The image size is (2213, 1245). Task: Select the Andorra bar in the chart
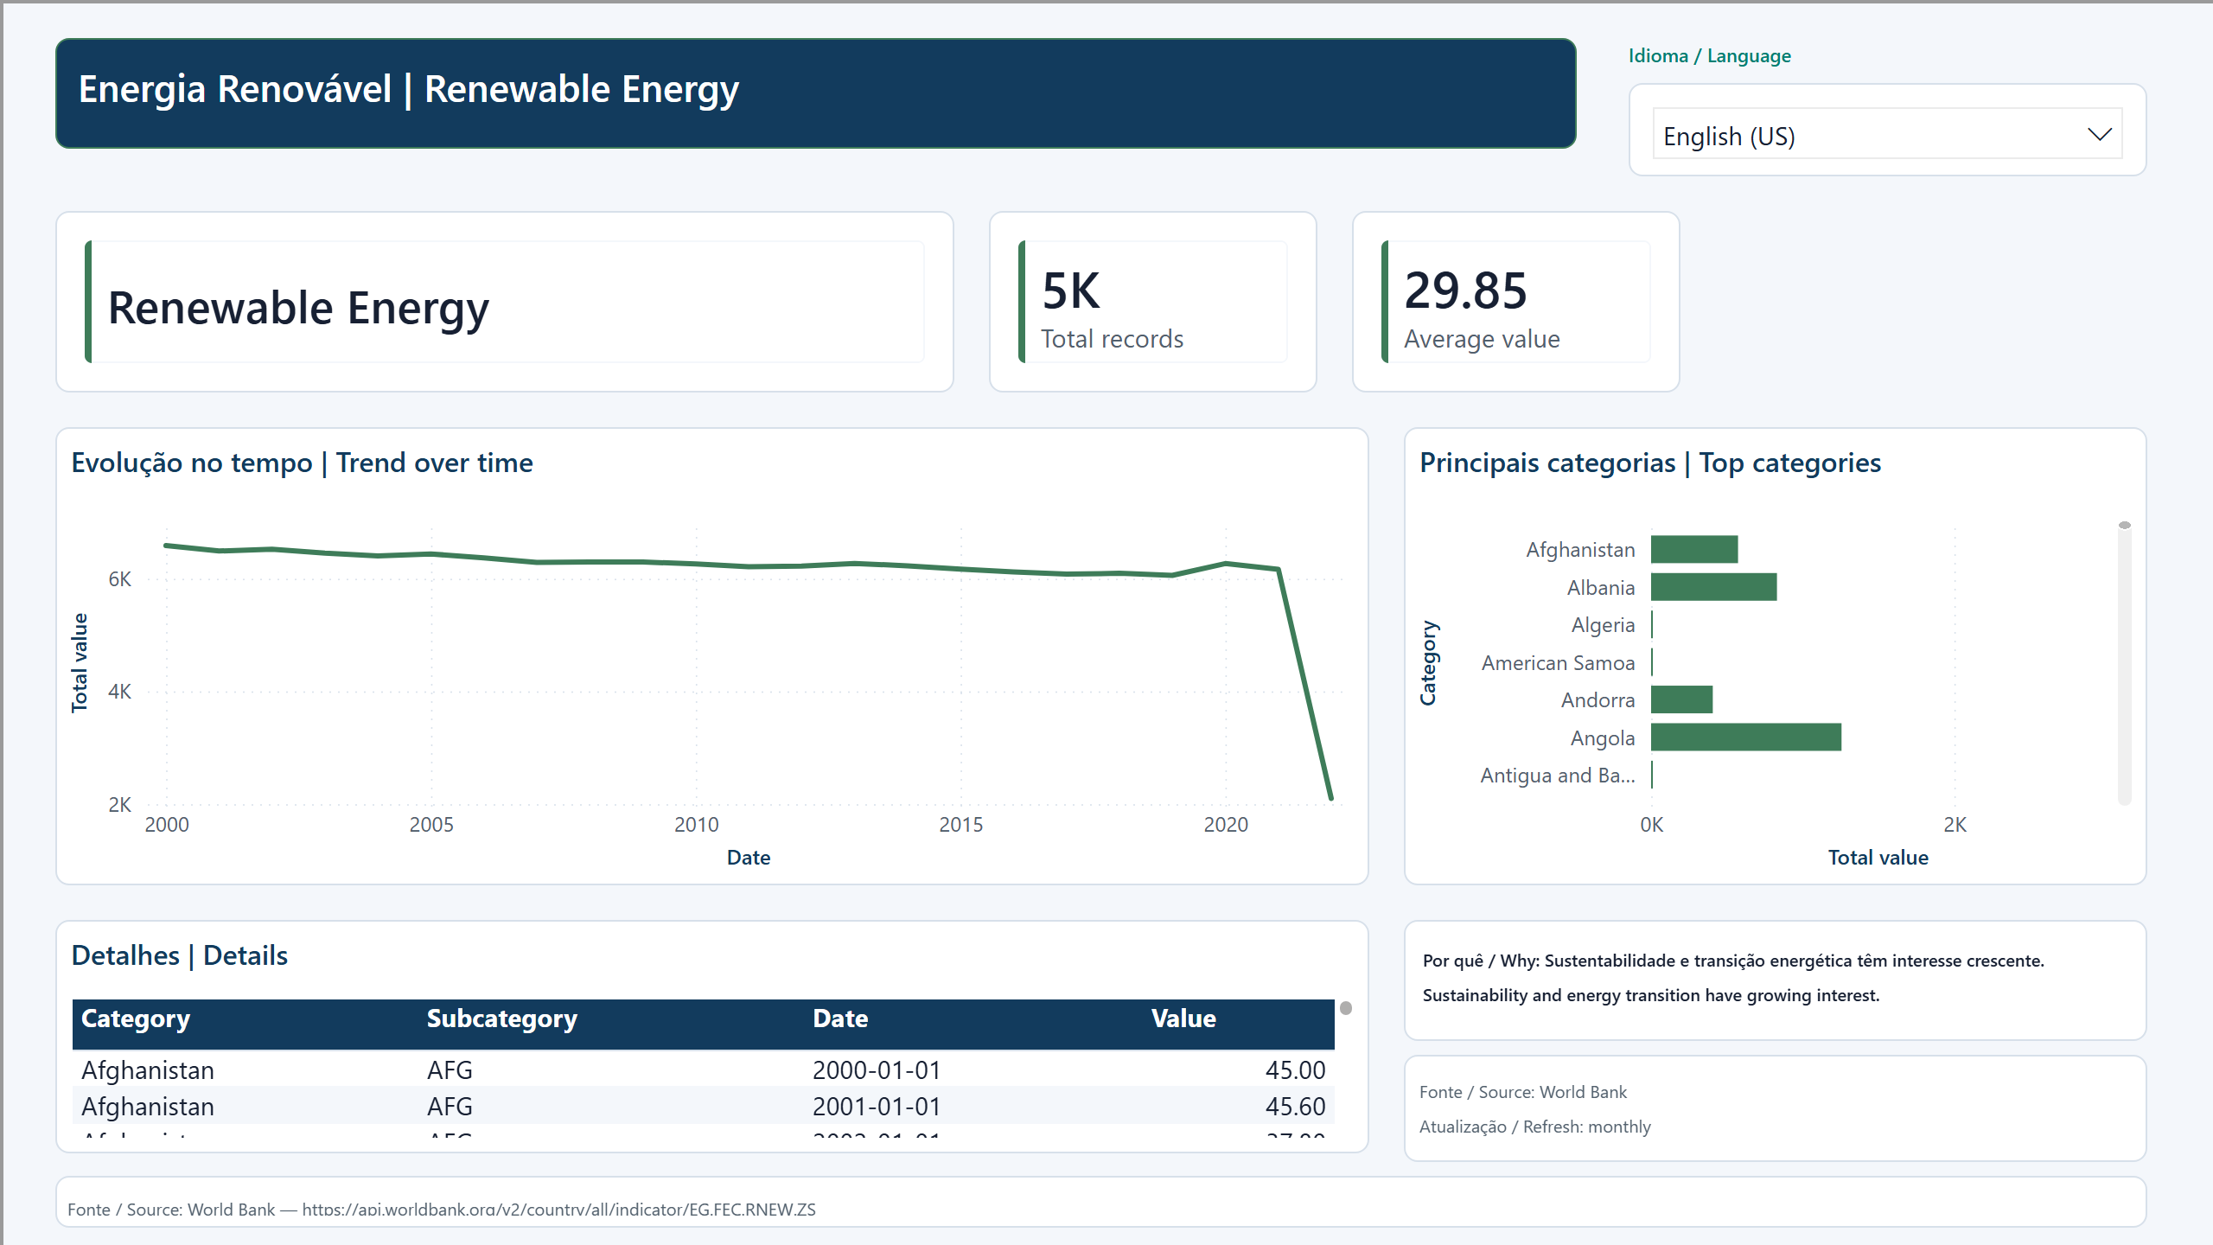coord(1681,699)
